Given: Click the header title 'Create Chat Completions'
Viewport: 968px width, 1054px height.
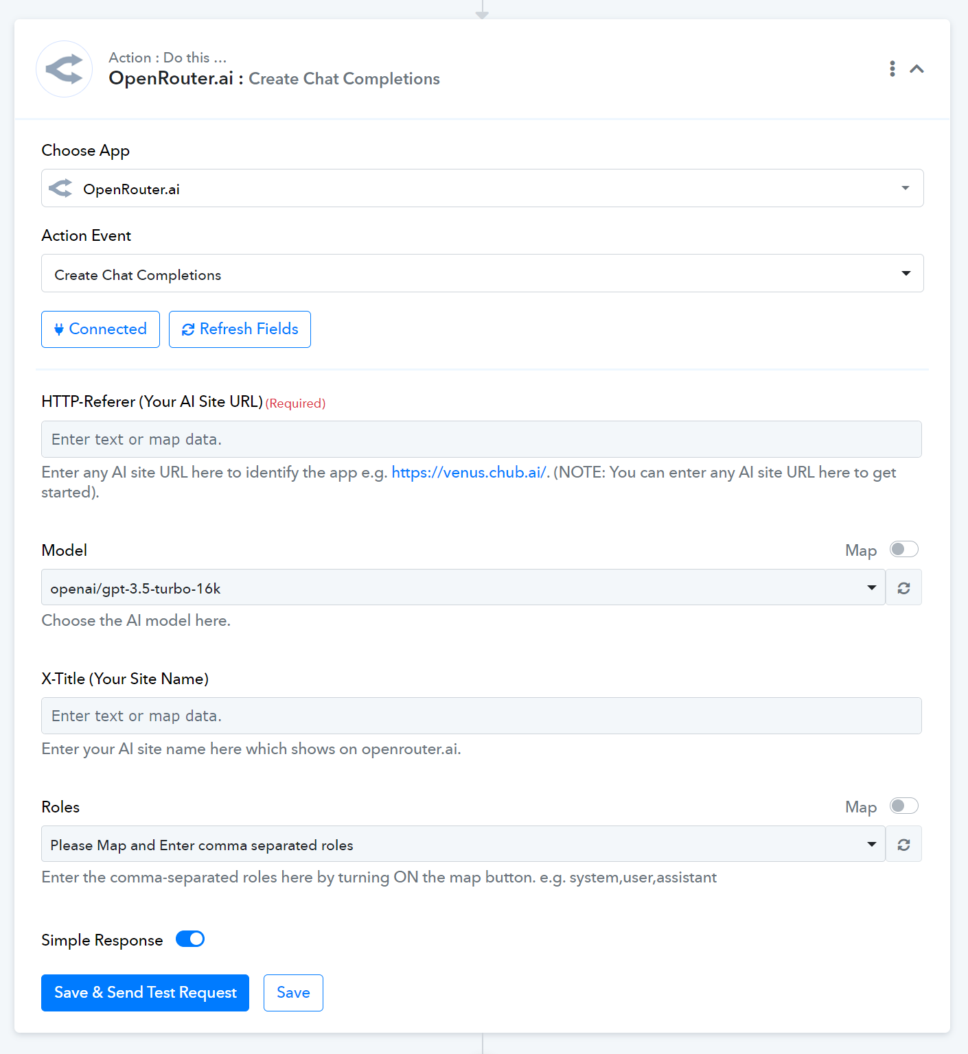Looking at the screenshot, I should [x=344, y=79].
